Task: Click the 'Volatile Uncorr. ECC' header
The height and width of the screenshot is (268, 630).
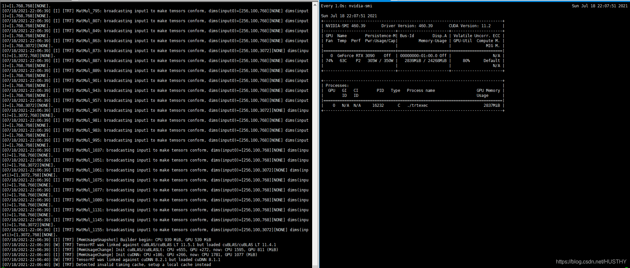Action: [x=477, y=36]
